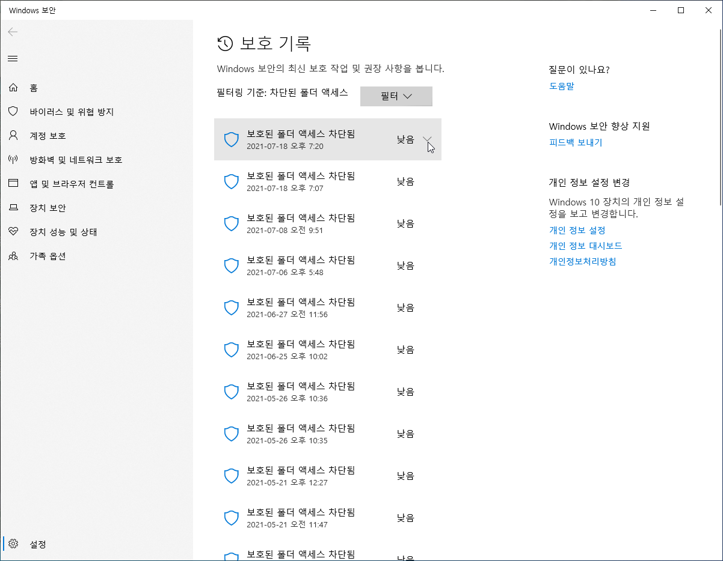Open 계정 보호 page
Image resolution: width=723 pixels, height=561 pixels.
tap(48, 136)
